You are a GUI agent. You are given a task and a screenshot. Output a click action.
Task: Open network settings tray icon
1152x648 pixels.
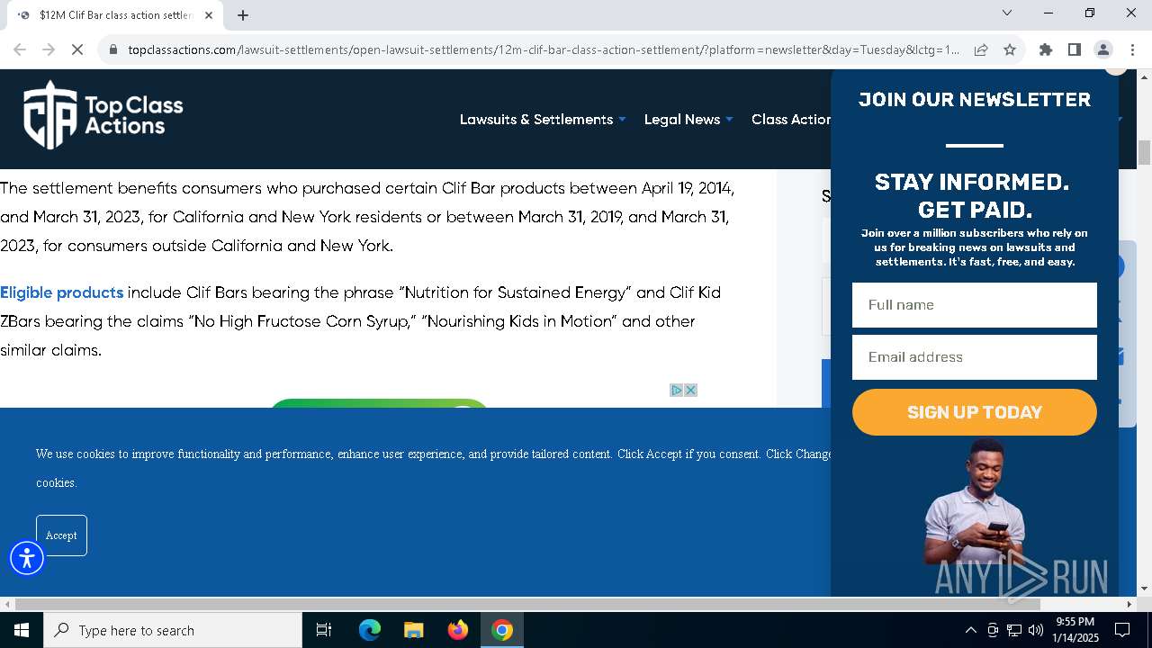[x=1014, y=630]
